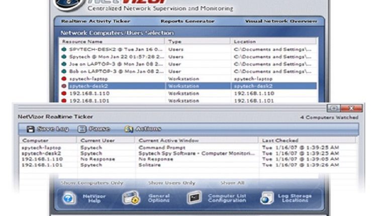
Task: Click the NetVizor Help label
Action: (x=94, y=198)
